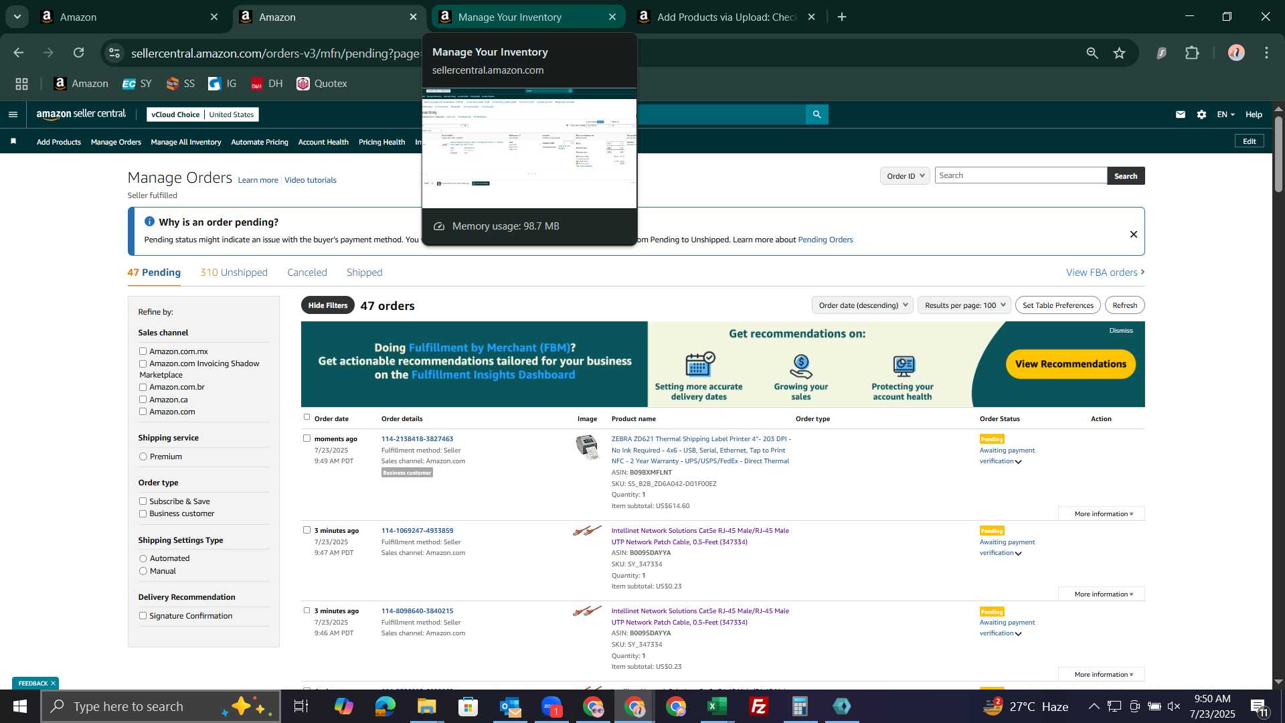The width and height of the screenshot is (1285, 723).
Task: Click the magnifier search button in header
Action: tap(817, 114)
